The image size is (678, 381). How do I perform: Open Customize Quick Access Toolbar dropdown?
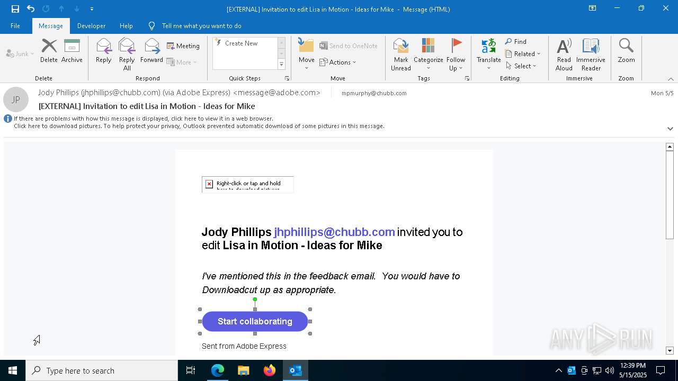(92, 9)
